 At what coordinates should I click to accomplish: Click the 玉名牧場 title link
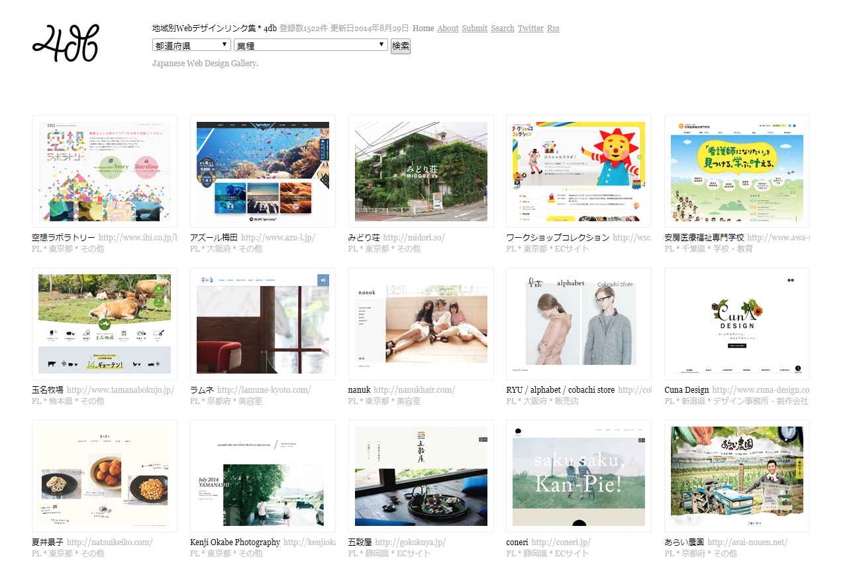point(48,390)
